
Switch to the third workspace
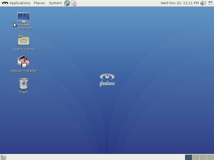click(203, 157)
